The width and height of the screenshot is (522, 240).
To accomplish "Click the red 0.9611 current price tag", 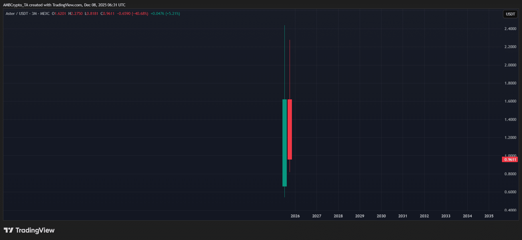I will coord(510,160).
